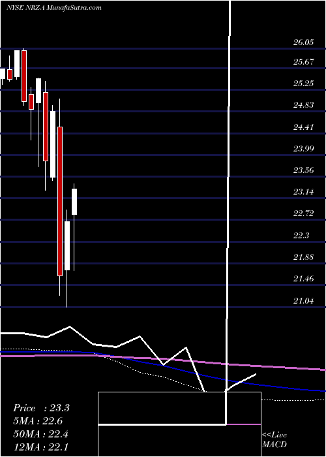Click the 25.67 price level label

[x=303, y=62]
